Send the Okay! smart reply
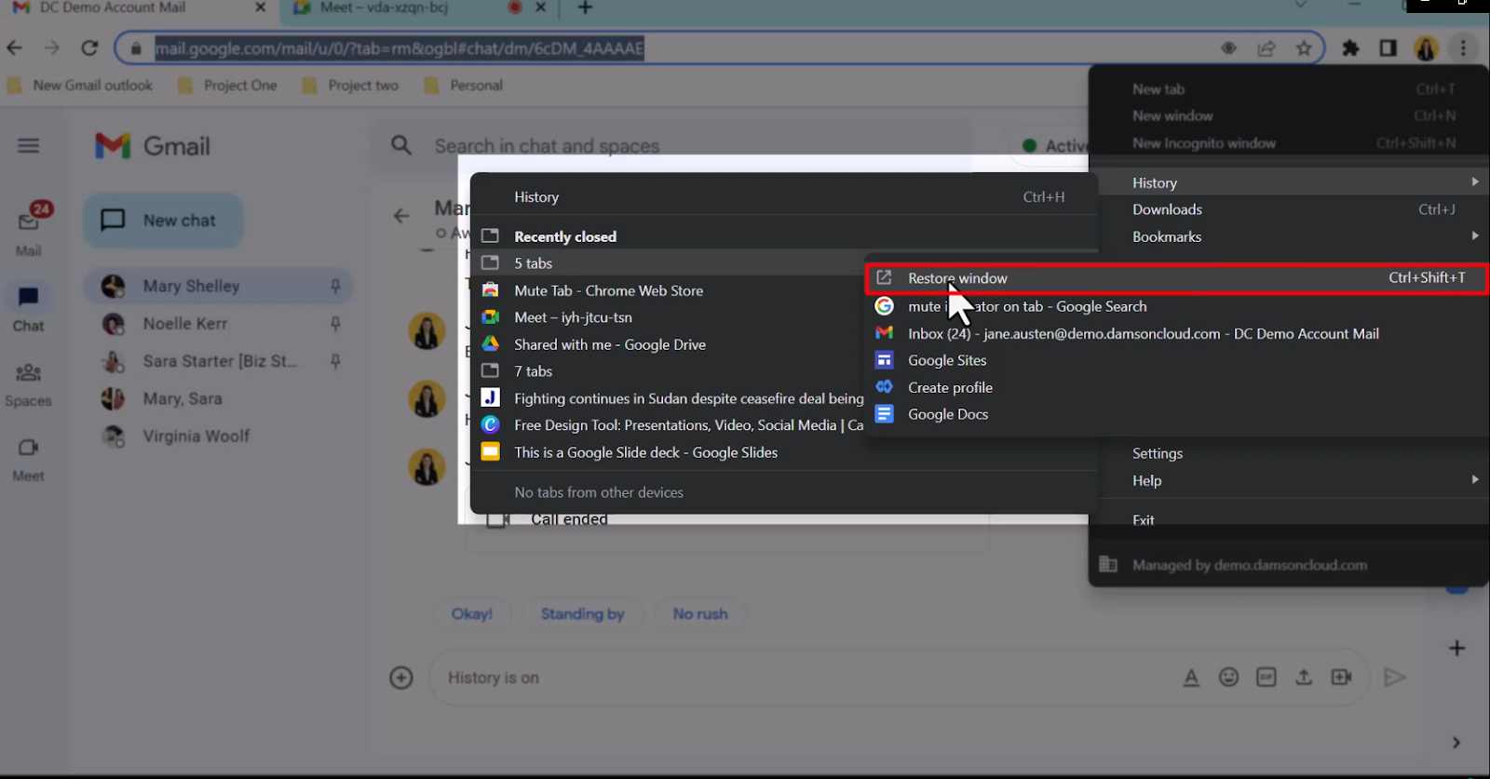The image size is (1490, 779). point(471,614)
